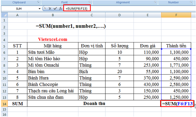Click the =SUM(number1, number2,….) syntax text
Viewport: 196px width, 117px height.
tap(71, 26)
